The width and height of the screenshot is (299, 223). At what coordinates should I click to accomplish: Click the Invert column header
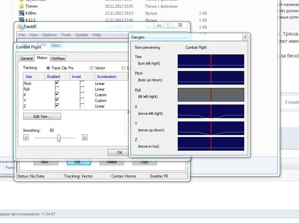click(x=82, y=77)
